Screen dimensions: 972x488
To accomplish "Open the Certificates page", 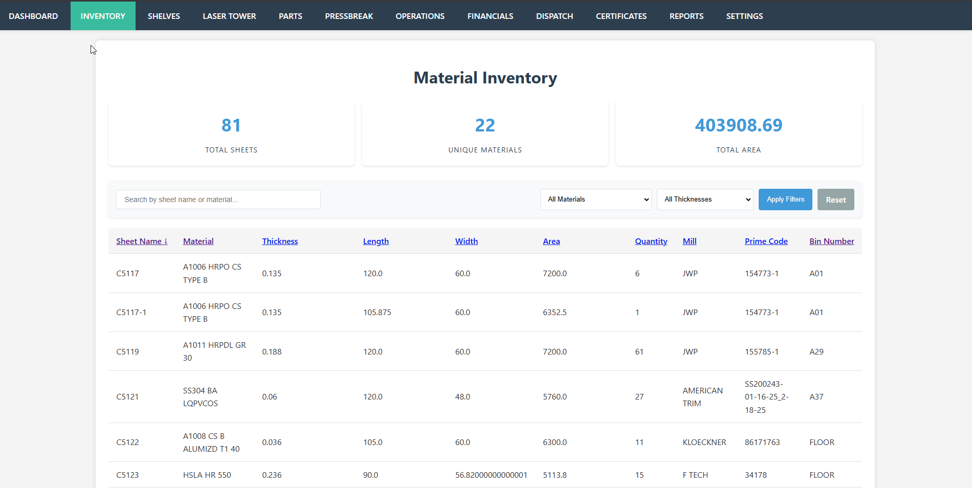I will (621, 16).
